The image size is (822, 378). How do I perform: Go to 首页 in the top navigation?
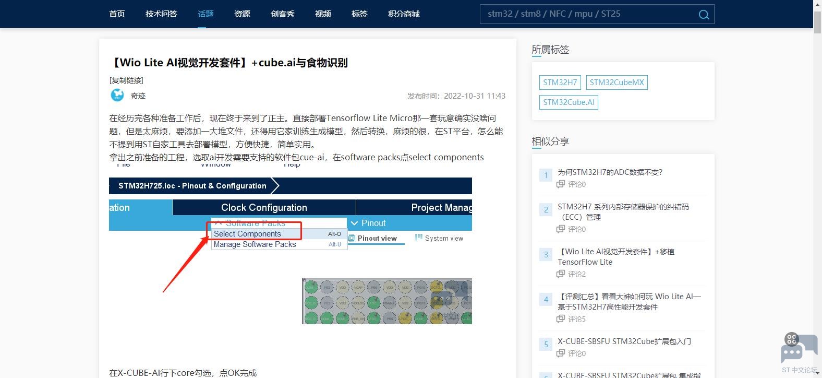(117, 14)
